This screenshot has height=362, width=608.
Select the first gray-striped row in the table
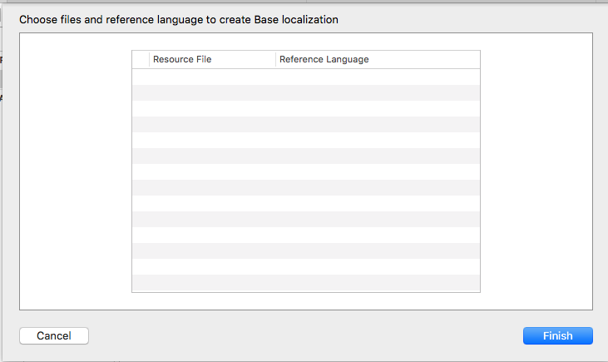click(x=305, y=92)
